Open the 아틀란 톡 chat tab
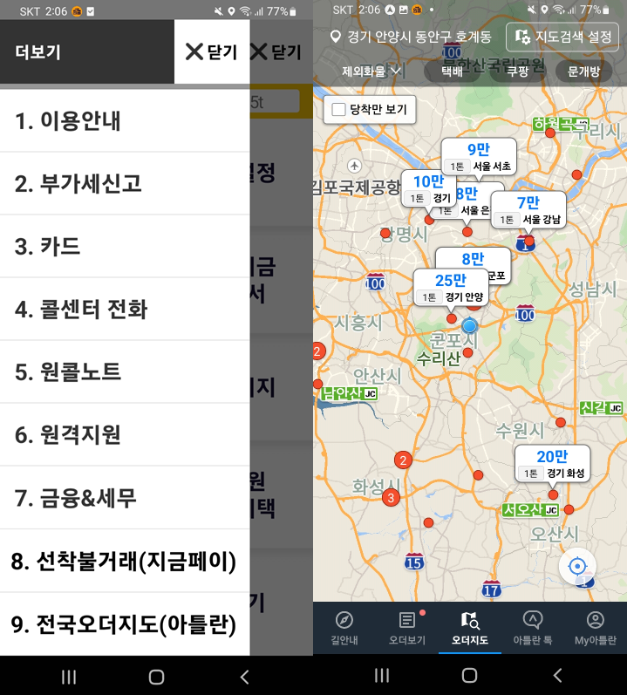The width and height of the screenshot is (627, 695). pos(532,628)
